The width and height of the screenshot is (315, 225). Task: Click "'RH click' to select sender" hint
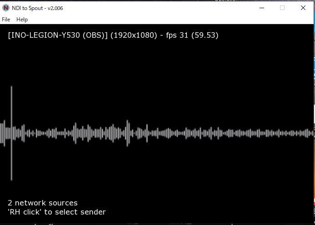click(x=57, y=212)
